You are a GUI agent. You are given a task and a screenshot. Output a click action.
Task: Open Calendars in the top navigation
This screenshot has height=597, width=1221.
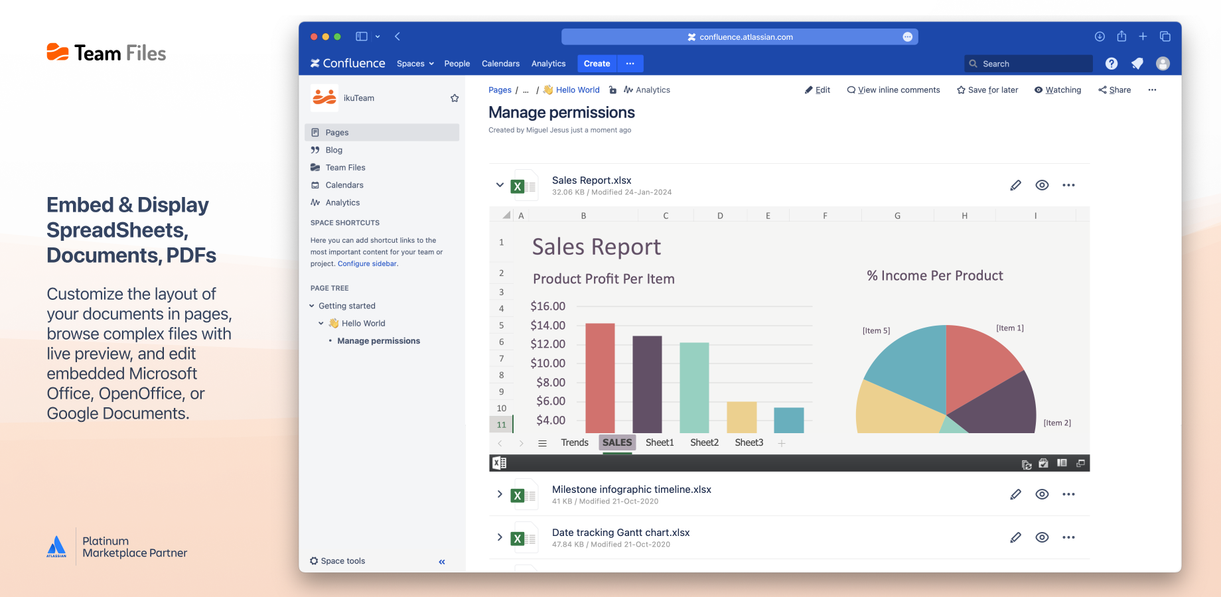500,64
